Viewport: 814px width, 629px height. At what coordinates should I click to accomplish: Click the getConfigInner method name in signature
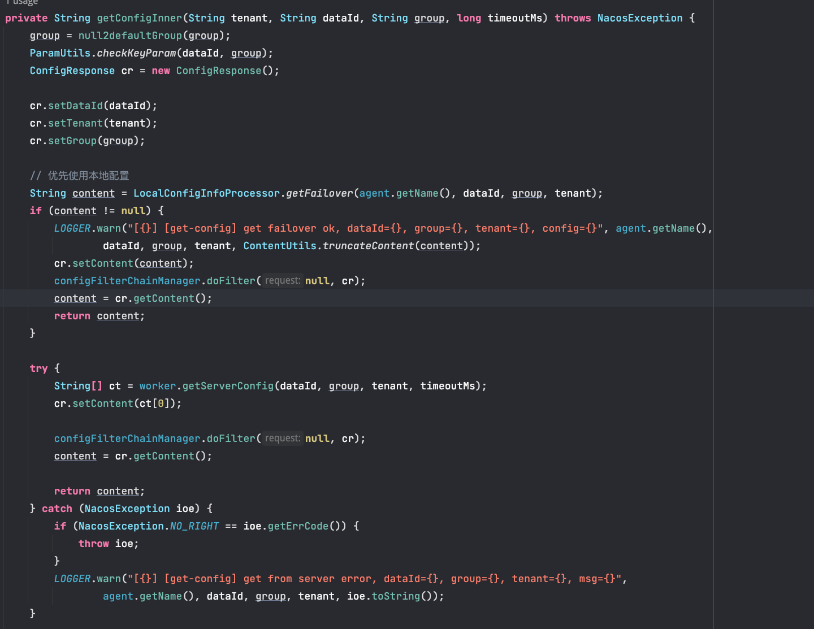[x=140, y=18]
